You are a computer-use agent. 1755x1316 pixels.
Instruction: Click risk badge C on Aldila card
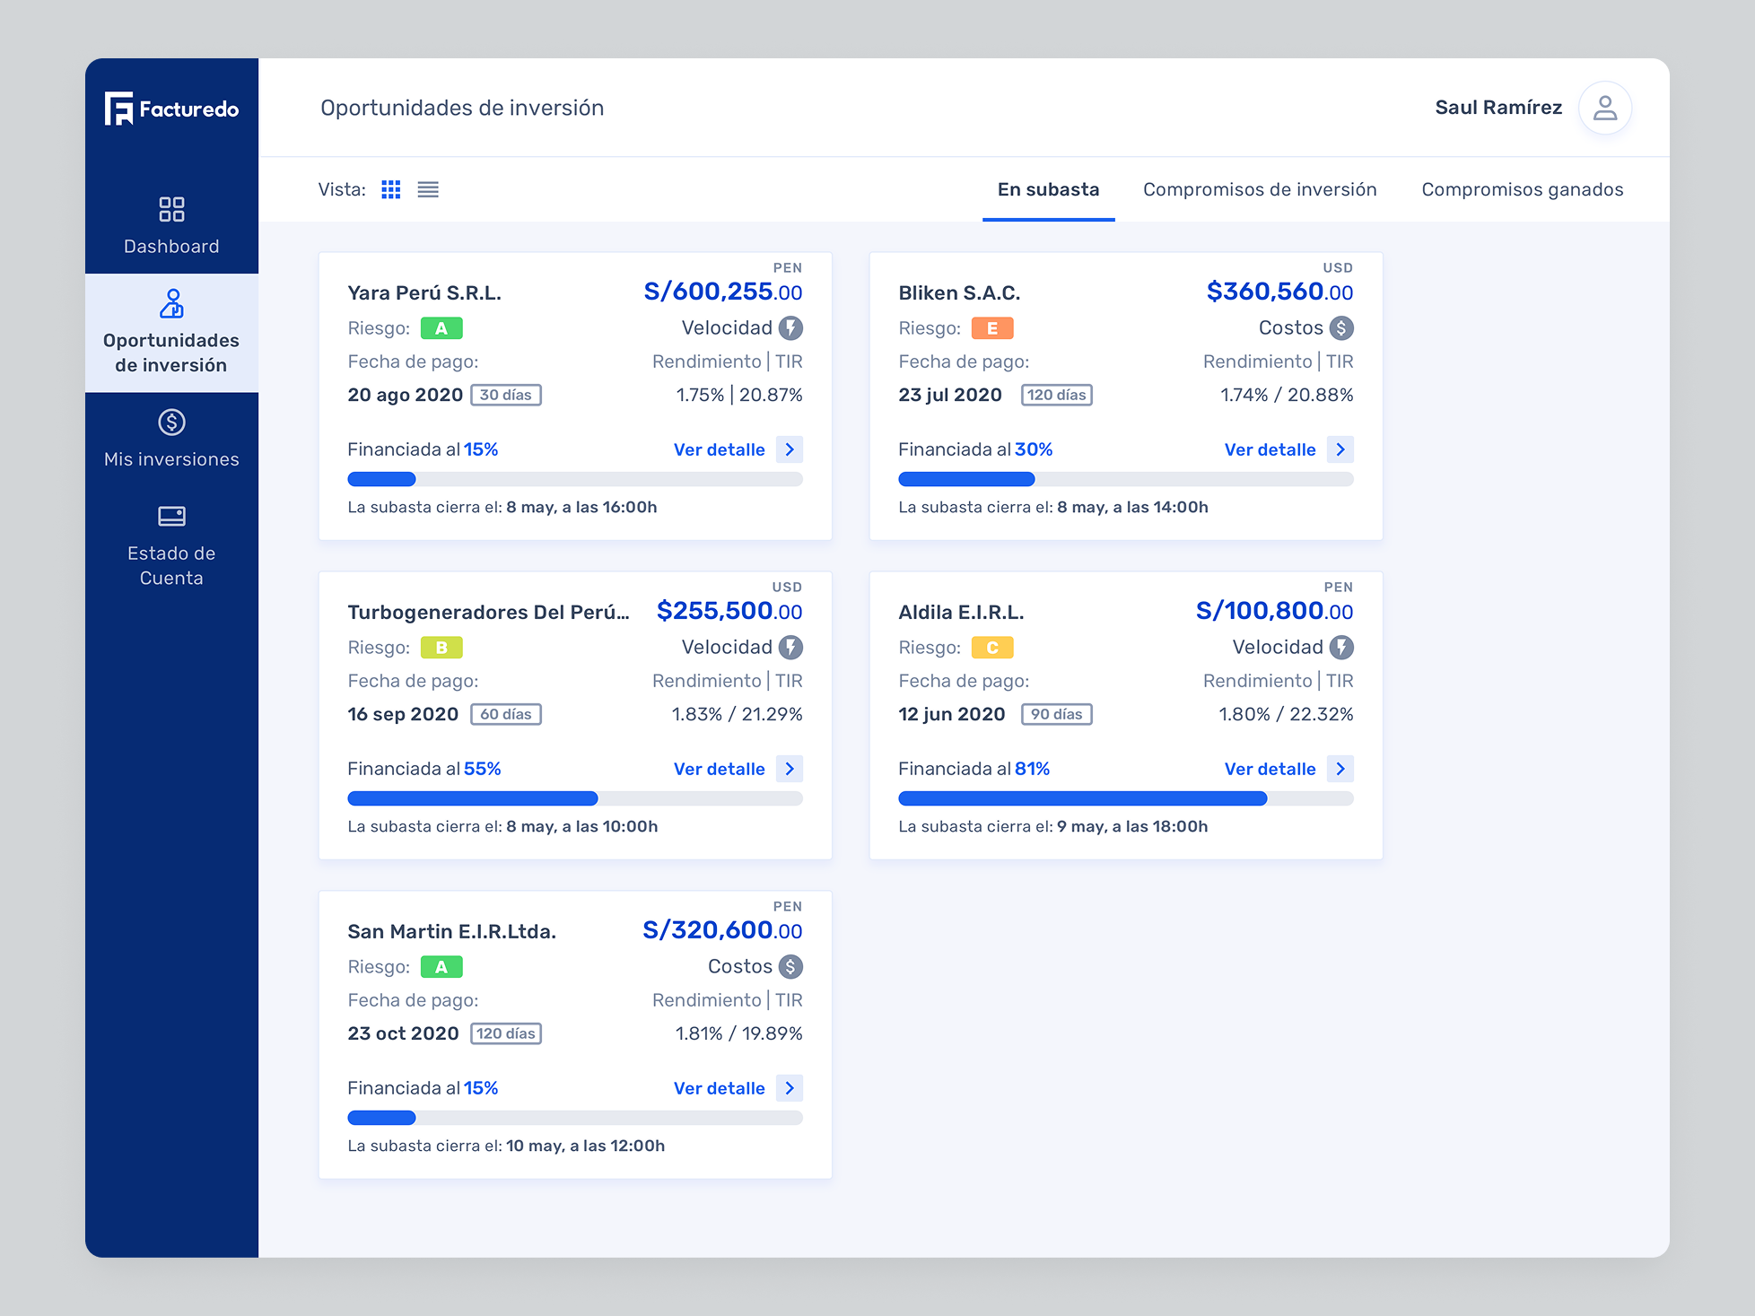tap(992, 648)
